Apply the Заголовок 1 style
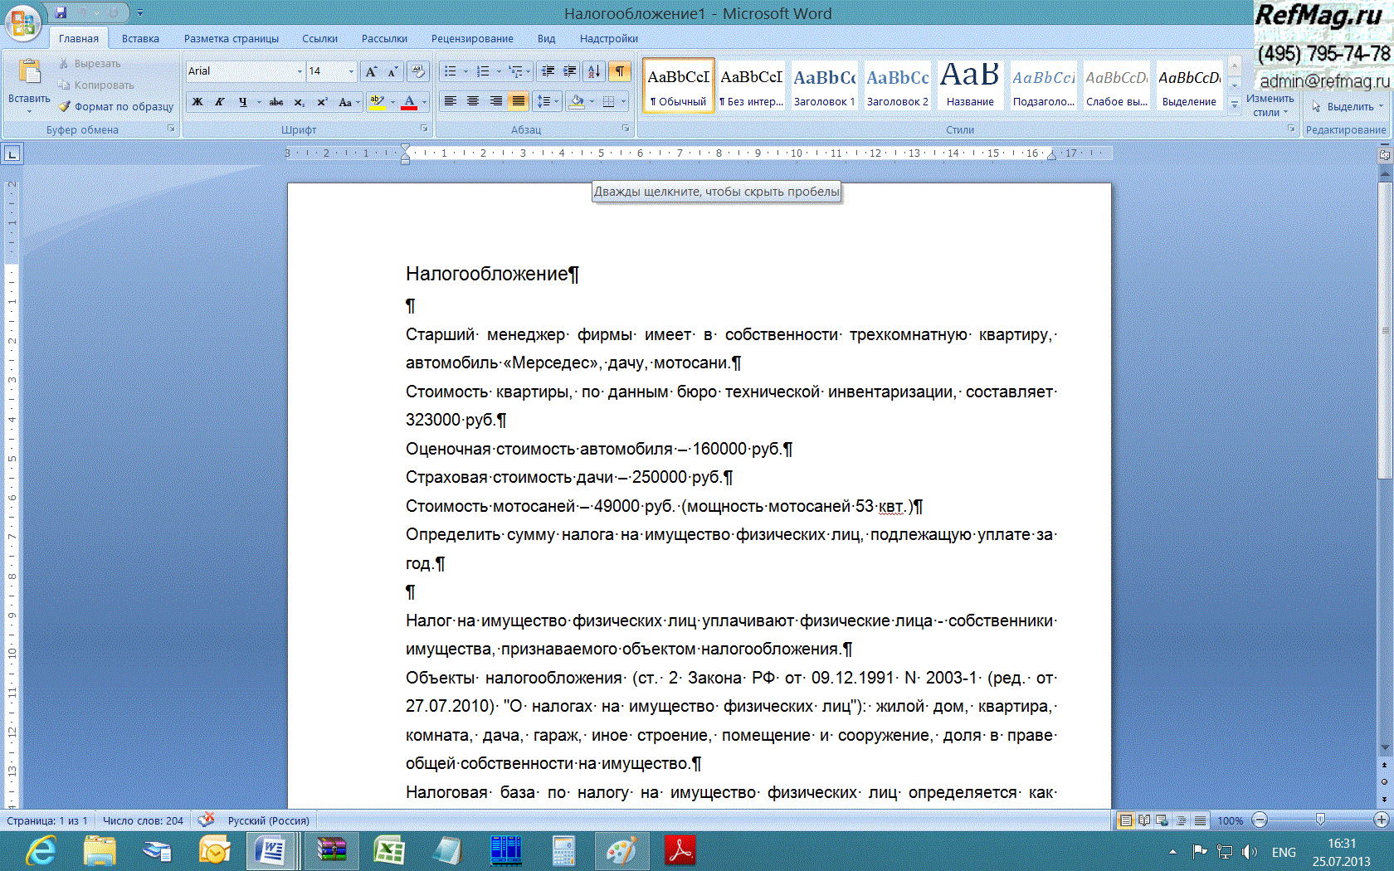1394x871 pixels. click(x=824, y=85)
